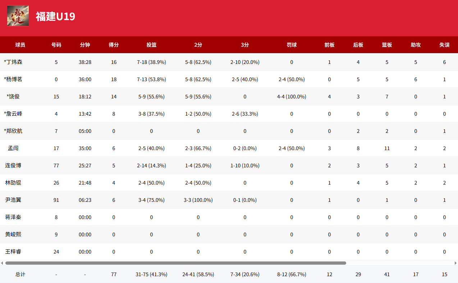Select player 孟闯 row name
The height and width of the screenshot is (283, 458).
point(13,148)
